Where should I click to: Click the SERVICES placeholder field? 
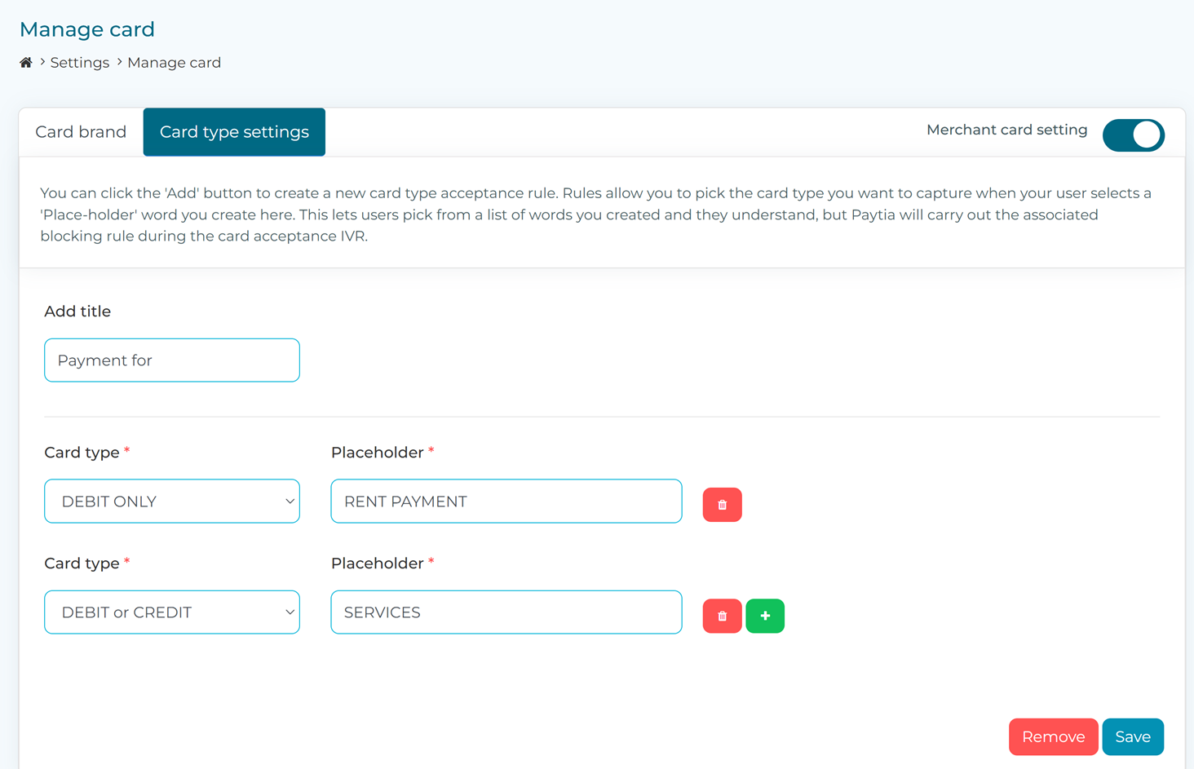(506, 612)
